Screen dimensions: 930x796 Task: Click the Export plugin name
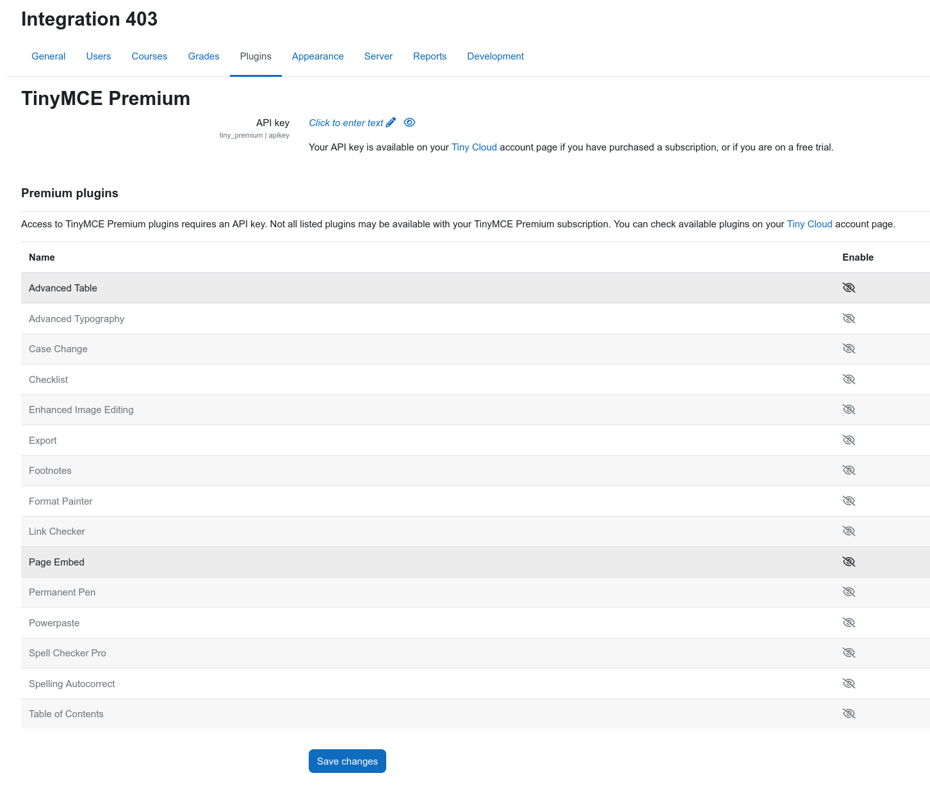tap(43, 441)
